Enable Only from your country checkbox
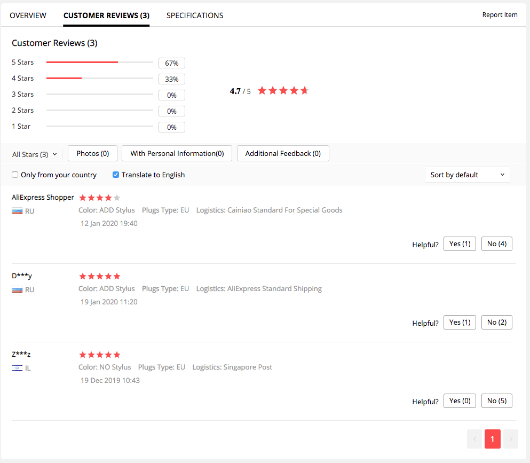 tap(15, 175)
